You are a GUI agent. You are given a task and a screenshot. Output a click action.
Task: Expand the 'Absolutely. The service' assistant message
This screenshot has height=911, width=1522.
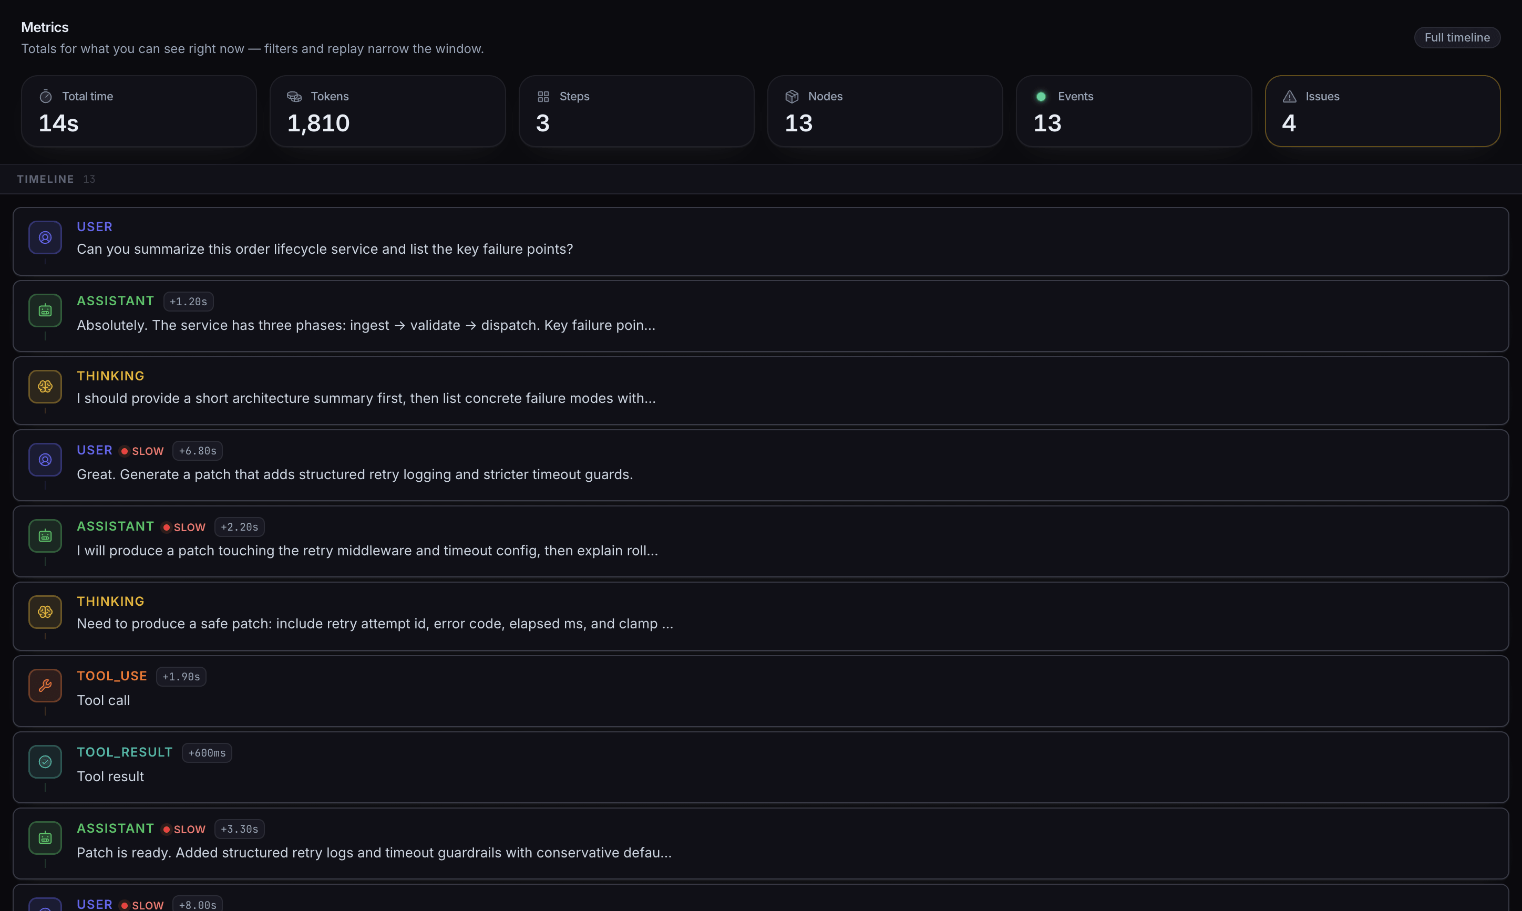click(366, 325)
